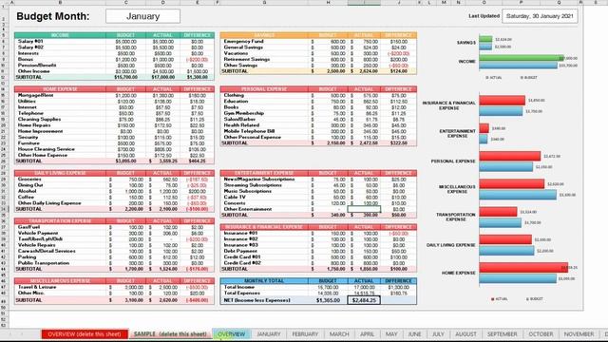
Task: Click the House Cleaning Service label
Action: click(x=42, y=149)
